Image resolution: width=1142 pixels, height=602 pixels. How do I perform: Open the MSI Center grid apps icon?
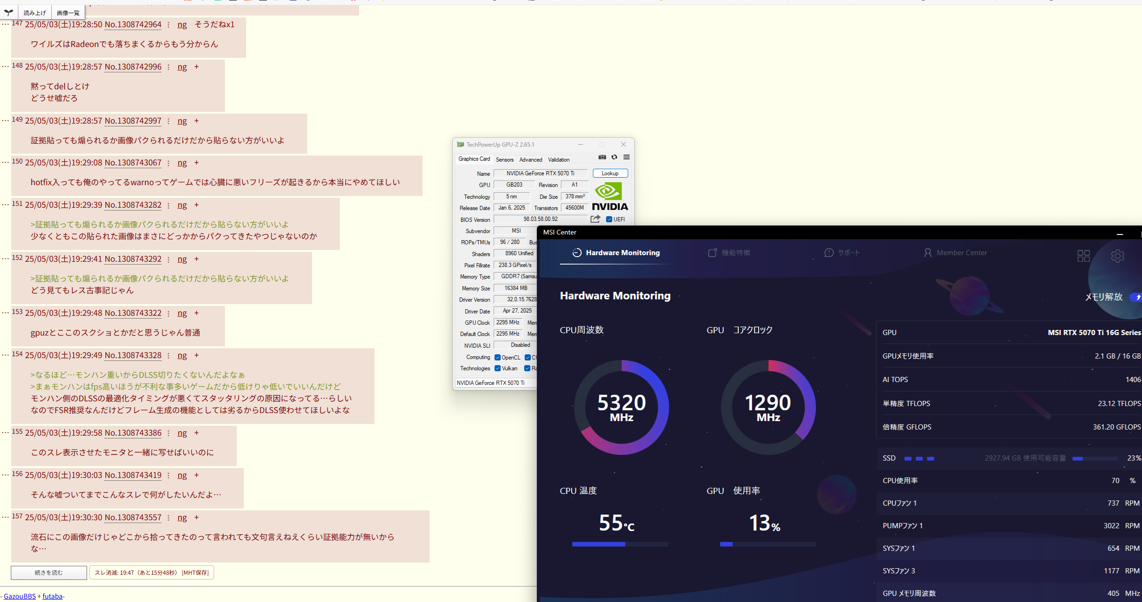click(1084, 256)
